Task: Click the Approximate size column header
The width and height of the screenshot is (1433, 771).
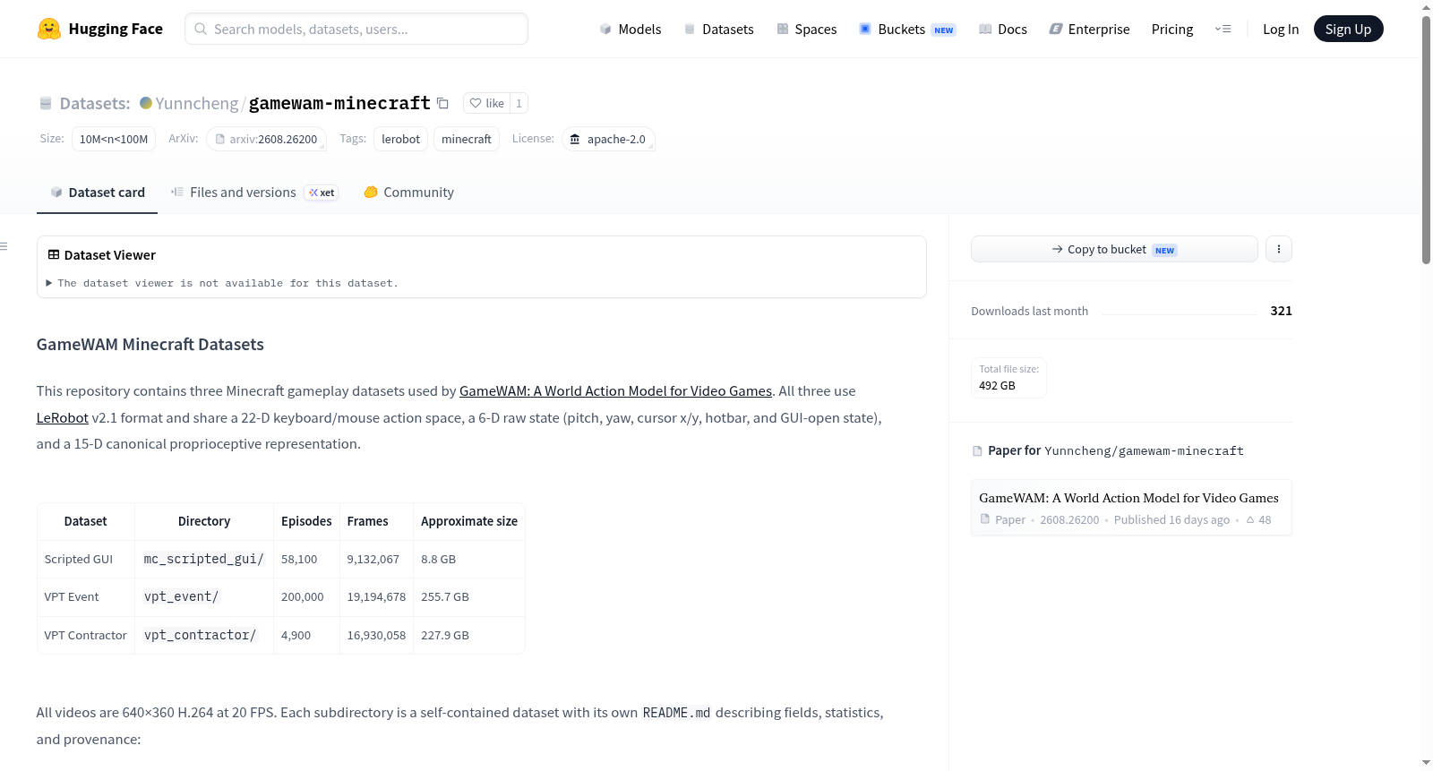Action: (469, 521)
